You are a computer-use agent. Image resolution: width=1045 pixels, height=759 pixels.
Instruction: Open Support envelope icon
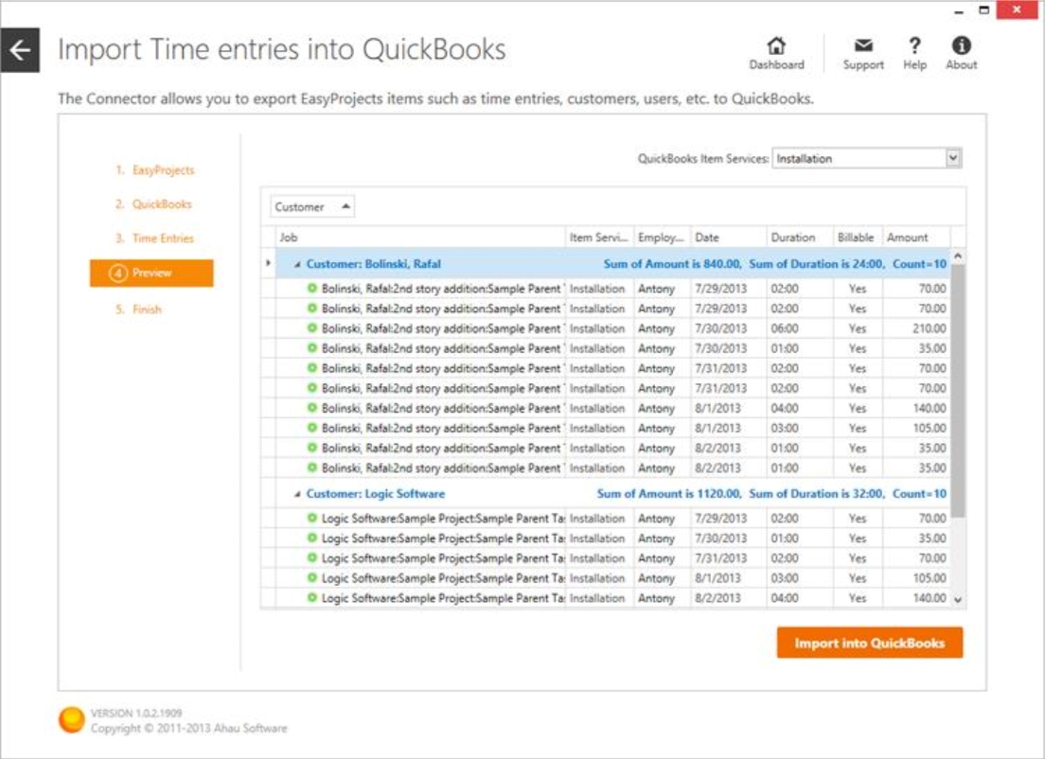863,45
